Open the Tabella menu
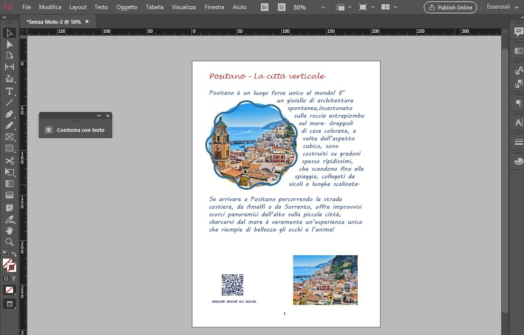524x335 pixels. [154, 7]
